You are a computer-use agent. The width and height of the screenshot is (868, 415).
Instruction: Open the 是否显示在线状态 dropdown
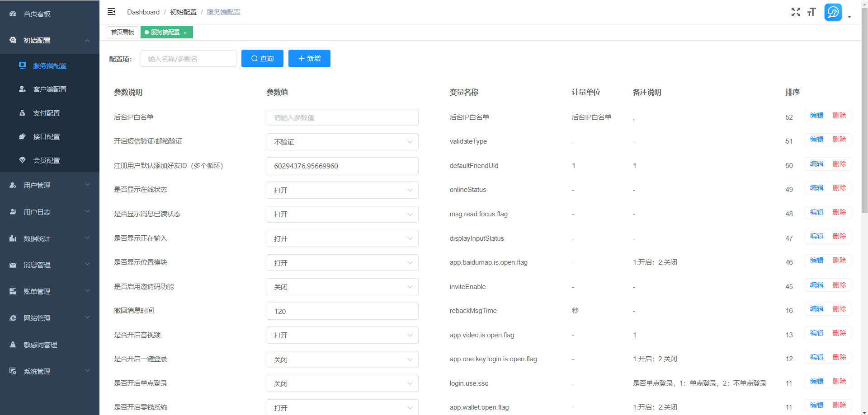[x=342, y=190]
